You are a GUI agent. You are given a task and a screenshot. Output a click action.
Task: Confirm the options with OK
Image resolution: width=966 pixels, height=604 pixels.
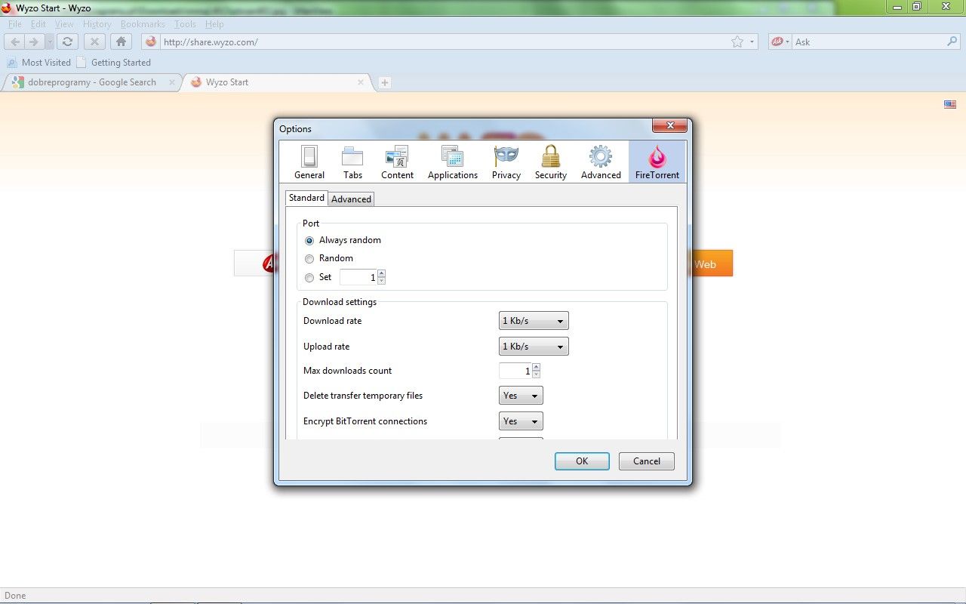(582, 461)
